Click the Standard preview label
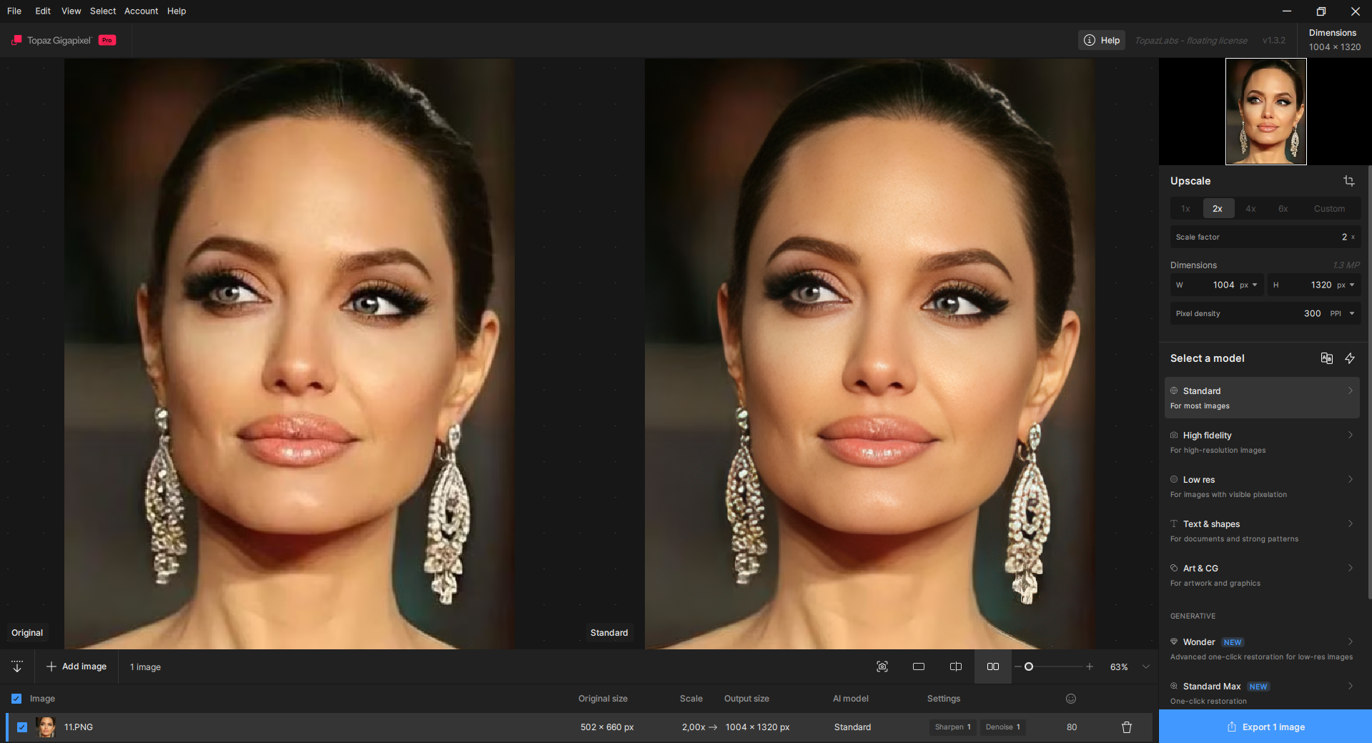Screen dimensions: 1372x743 [x=609, y=633]
